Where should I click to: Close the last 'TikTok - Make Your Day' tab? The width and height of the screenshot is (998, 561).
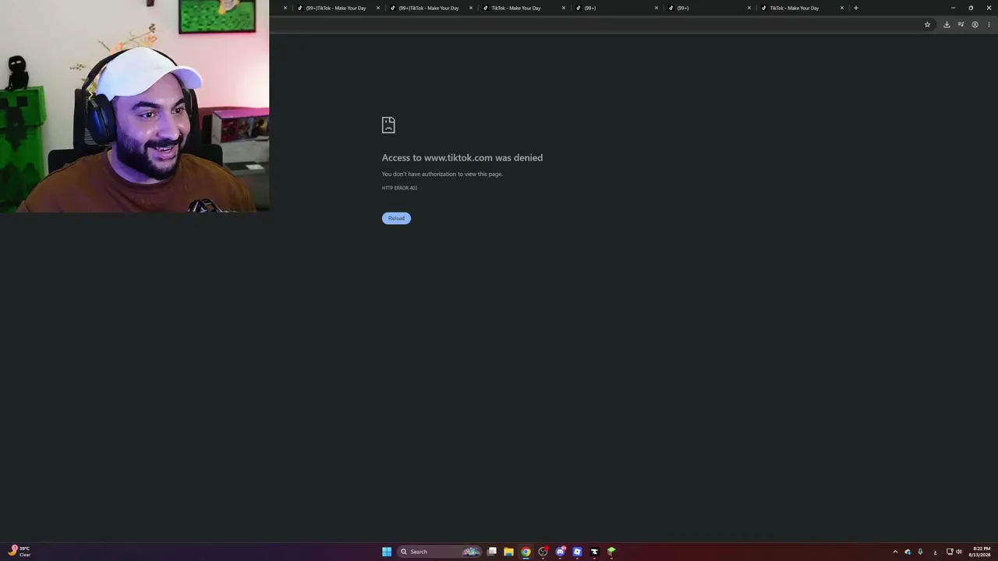(842, 8)
